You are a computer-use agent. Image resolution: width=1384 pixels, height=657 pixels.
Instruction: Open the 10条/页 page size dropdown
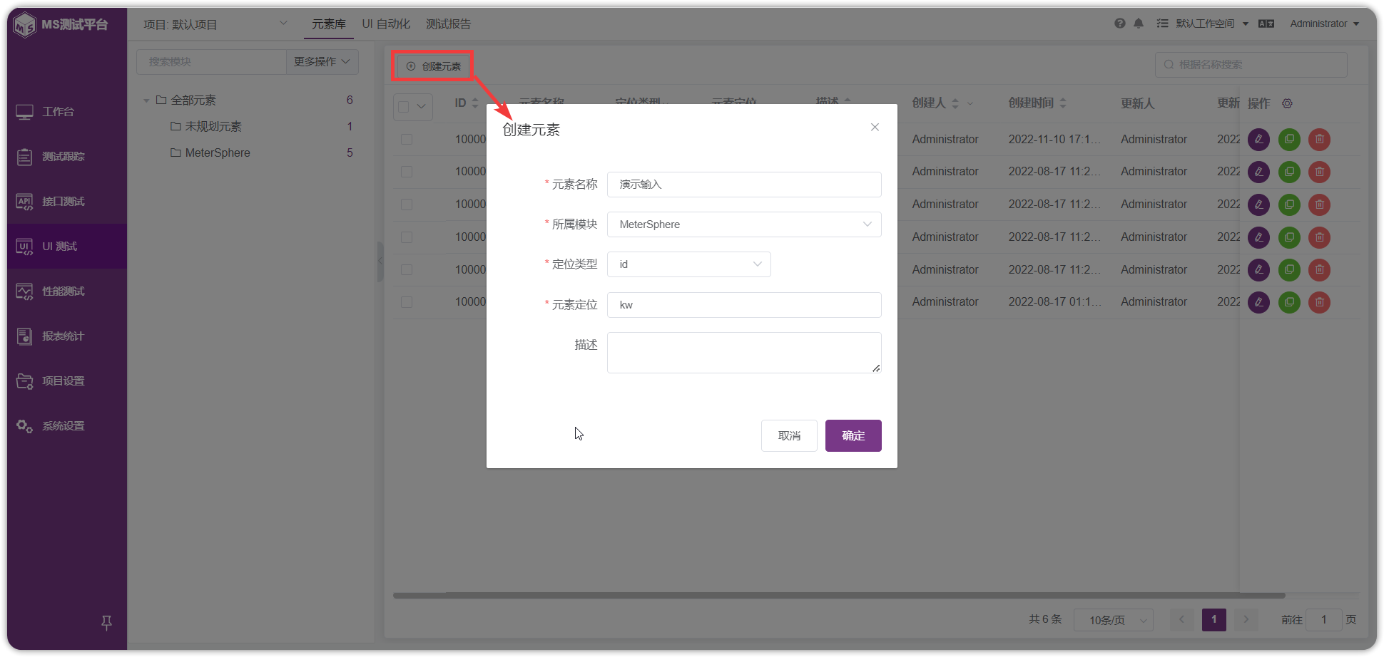(x=1113, y=620)
